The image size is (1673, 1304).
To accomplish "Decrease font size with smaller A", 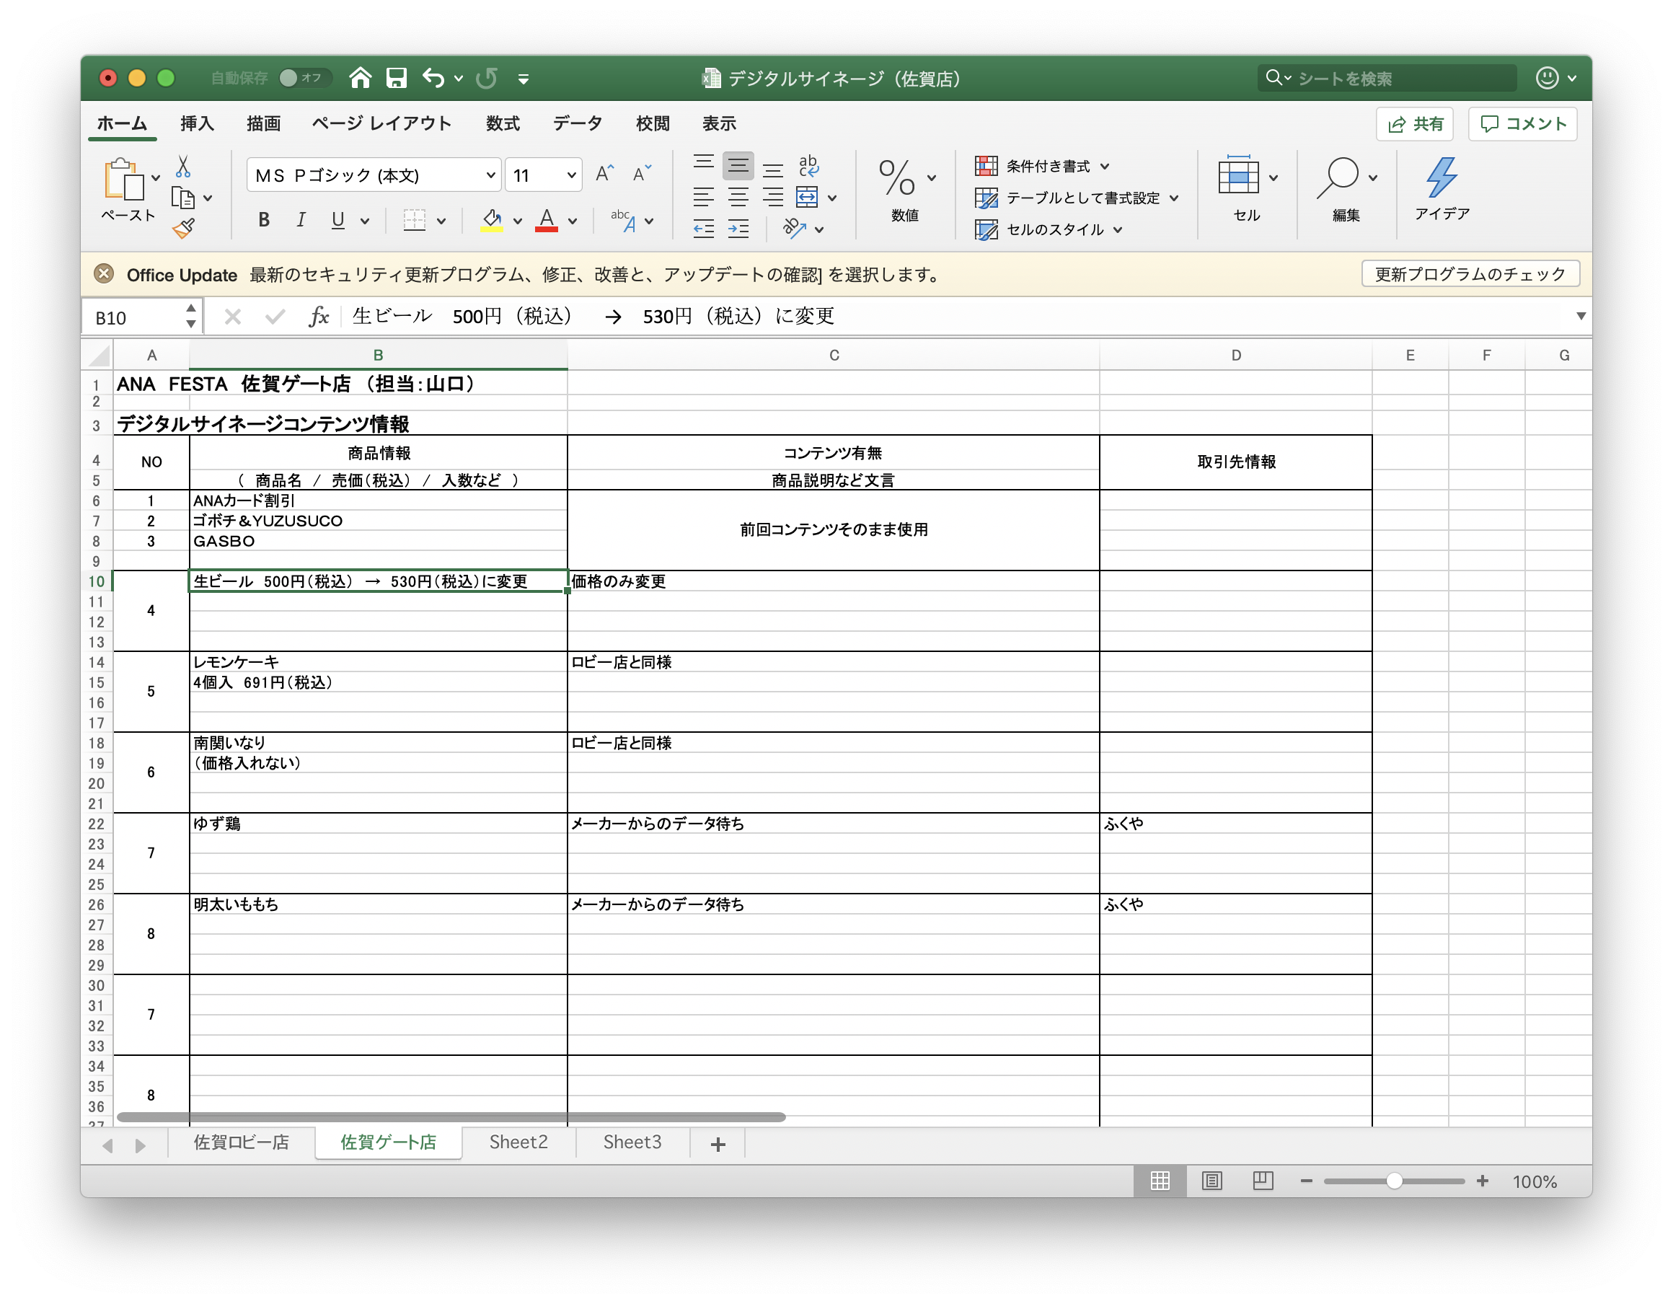I will pyautogui.click(x=642, y=175).
